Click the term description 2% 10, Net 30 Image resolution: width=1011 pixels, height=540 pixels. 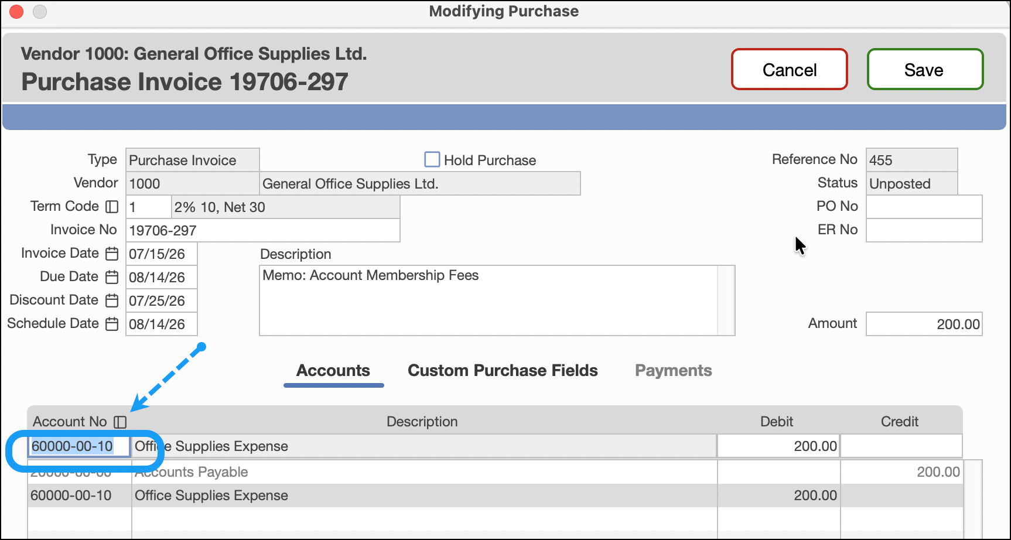286,207
